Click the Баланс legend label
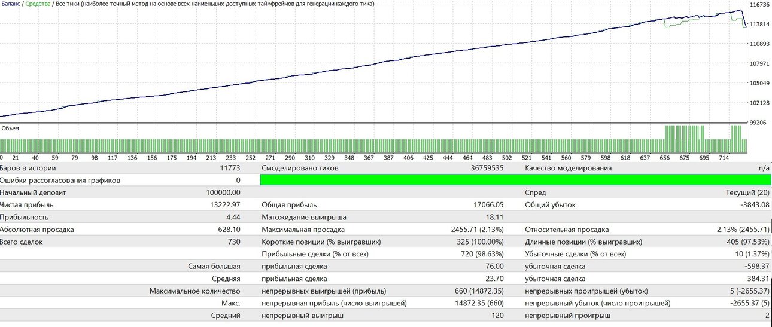Viewport: 772px width, 327px height. pyautogui.click(x=11, y=4)
